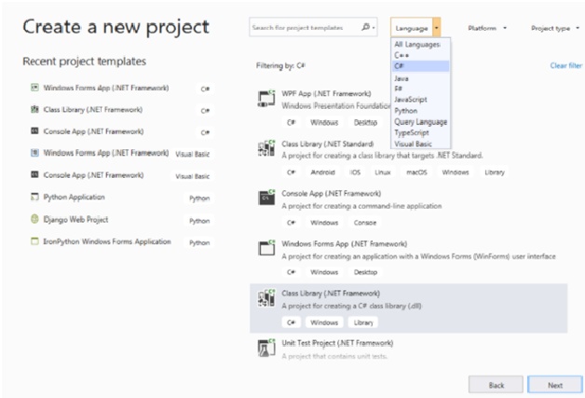Select All Languages in the dropdown list
585x398 pixels.
tap(417, 45)
